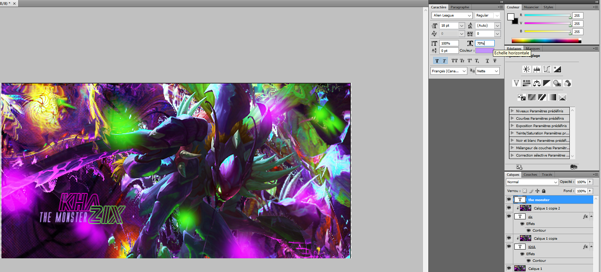Click the purple text Couleur swatch
The width and height of the screenshot is (601, 272).
(485, 51)
